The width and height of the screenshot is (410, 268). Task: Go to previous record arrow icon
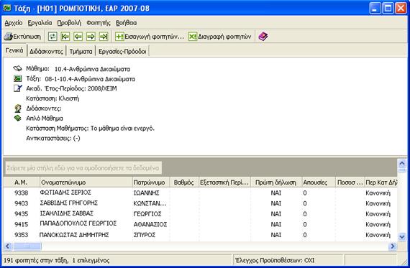[x=78, y=37]
